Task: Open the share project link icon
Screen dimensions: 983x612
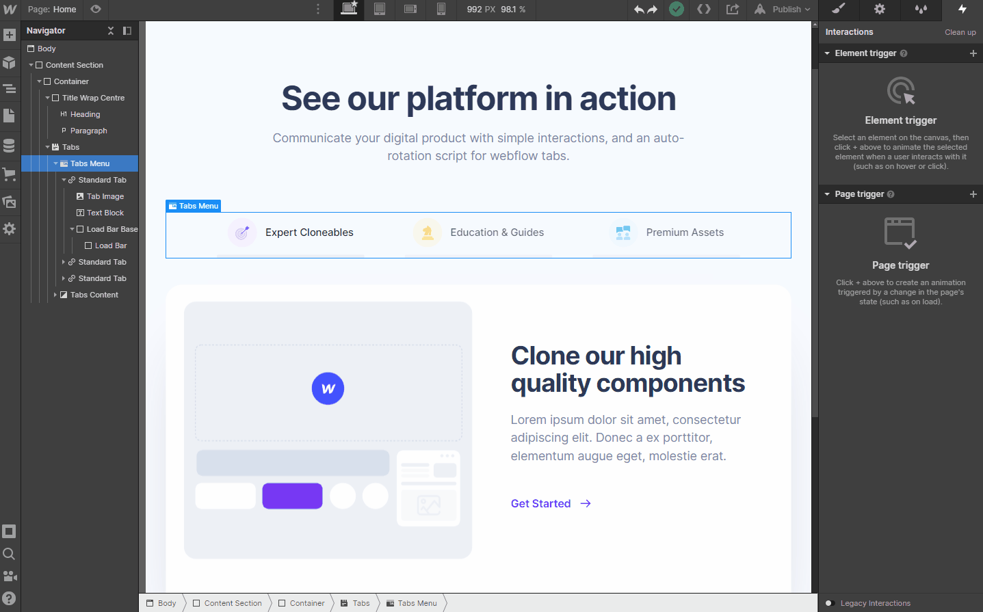Action: (x=733, y=10)
